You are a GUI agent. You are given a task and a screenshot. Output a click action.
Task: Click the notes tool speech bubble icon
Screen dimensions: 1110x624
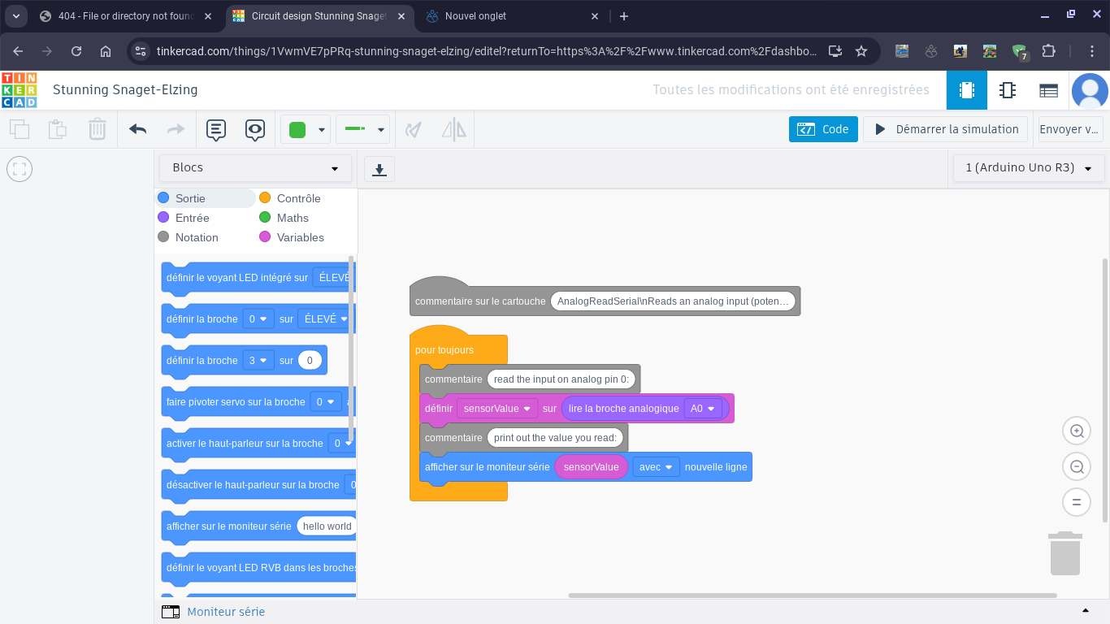(x=215, y=129)
